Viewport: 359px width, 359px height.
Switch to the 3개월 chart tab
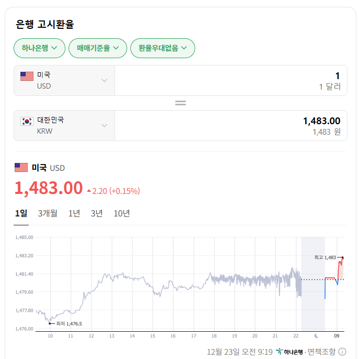click(48, 213)
